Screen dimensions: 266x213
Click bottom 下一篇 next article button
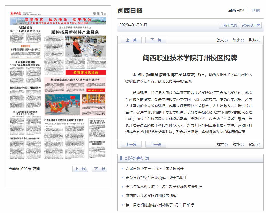[156, 144]
